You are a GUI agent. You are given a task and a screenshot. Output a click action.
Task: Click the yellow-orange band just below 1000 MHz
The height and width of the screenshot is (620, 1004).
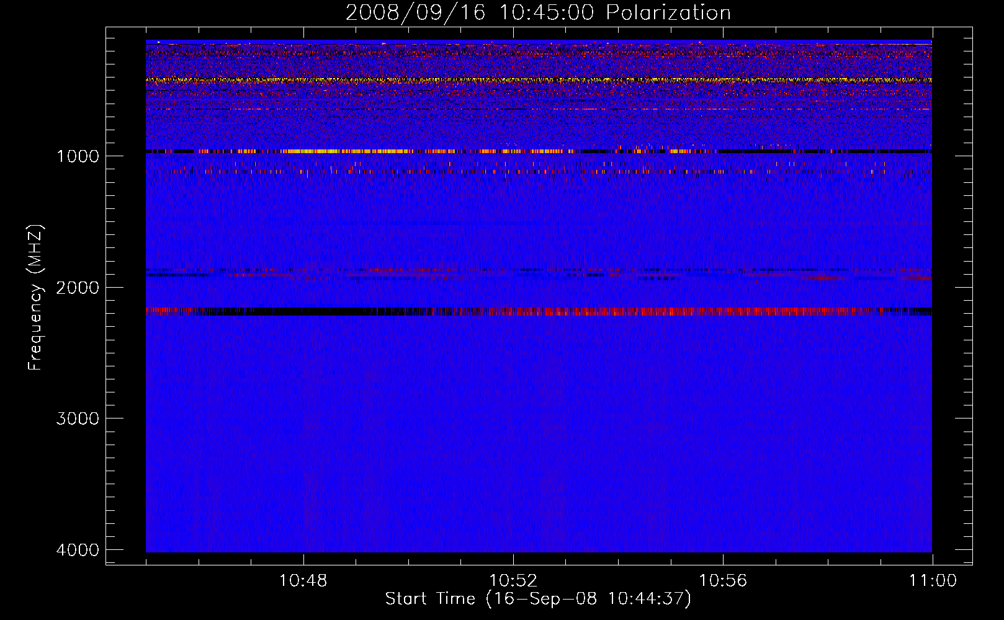(539, 151)
